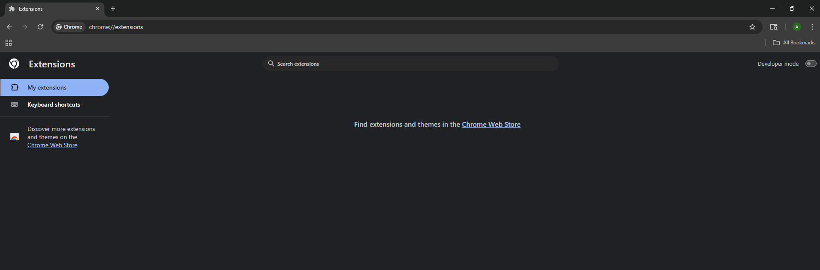Viewport: 820px width, 270px height.
Task: Open a new tab with plus button
Action: 113,9
